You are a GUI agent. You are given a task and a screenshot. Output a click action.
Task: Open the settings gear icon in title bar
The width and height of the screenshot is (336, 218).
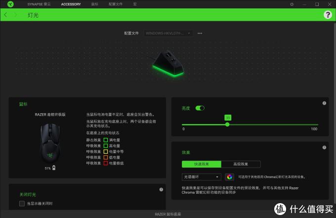coord(292,4)
